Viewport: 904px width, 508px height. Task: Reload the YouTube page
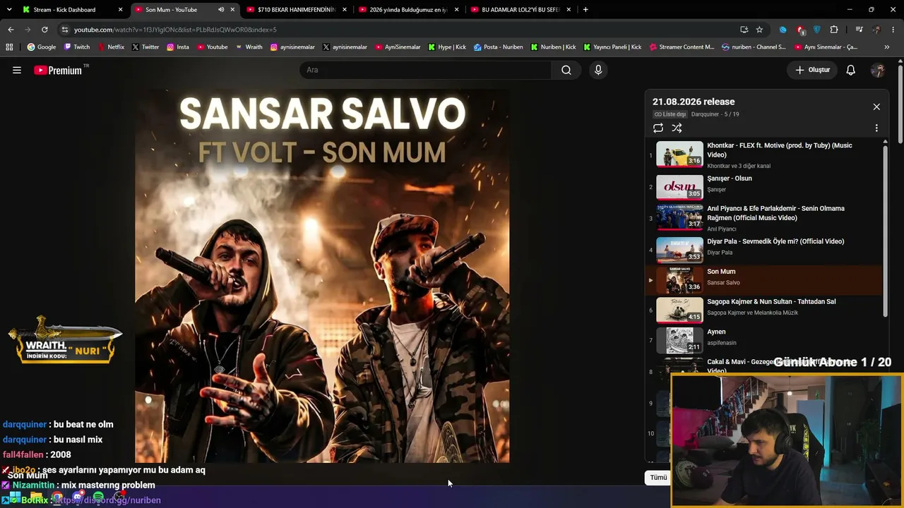44,30
